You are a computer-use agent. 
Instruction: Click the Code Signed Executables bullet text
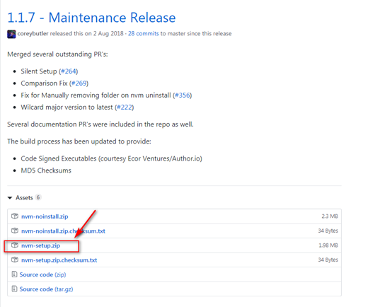click(112, 158)
